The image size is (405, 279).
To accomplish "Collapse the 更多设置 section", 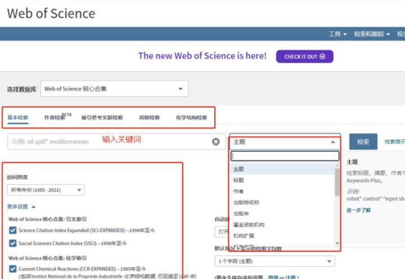I will click(x=21, y=206).
